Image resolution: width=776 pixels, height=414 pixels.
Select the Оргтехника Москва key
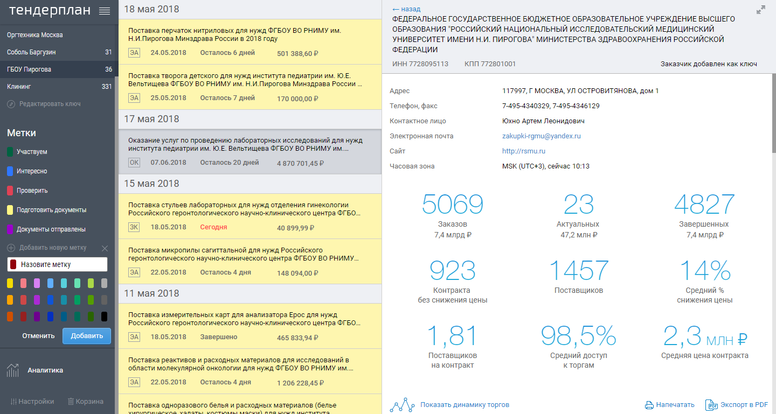(x=57, y=35)
